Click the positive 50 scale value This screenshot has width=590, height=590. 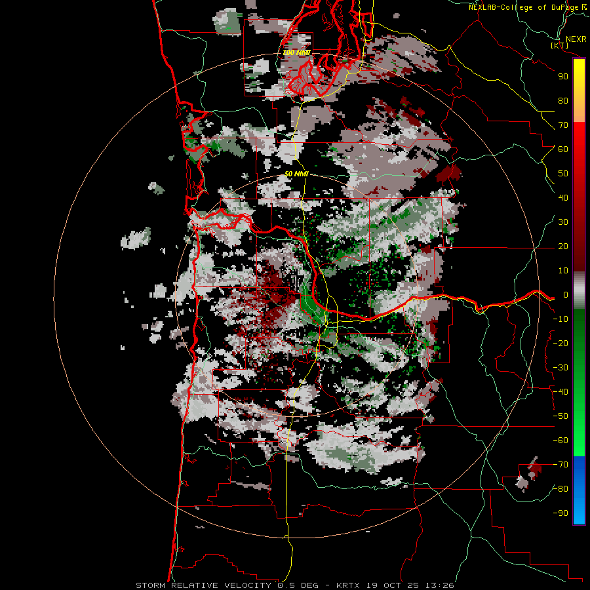[x=563, y=174]
